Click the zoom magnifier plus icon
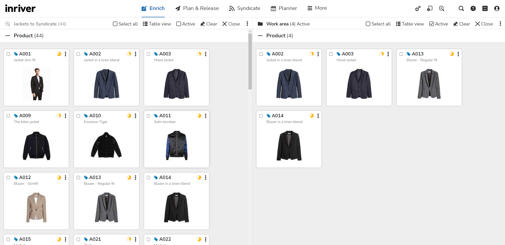The image size is (505, 245). tap(442, 8)
